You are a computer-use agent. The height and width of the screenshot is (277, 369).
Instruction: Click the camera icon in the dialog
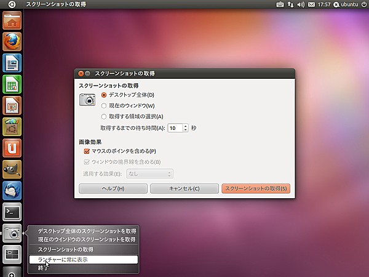87,100
